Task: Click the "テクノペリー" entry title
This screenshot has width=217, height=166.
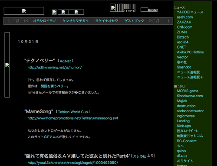Action: (x=39, y=61)
